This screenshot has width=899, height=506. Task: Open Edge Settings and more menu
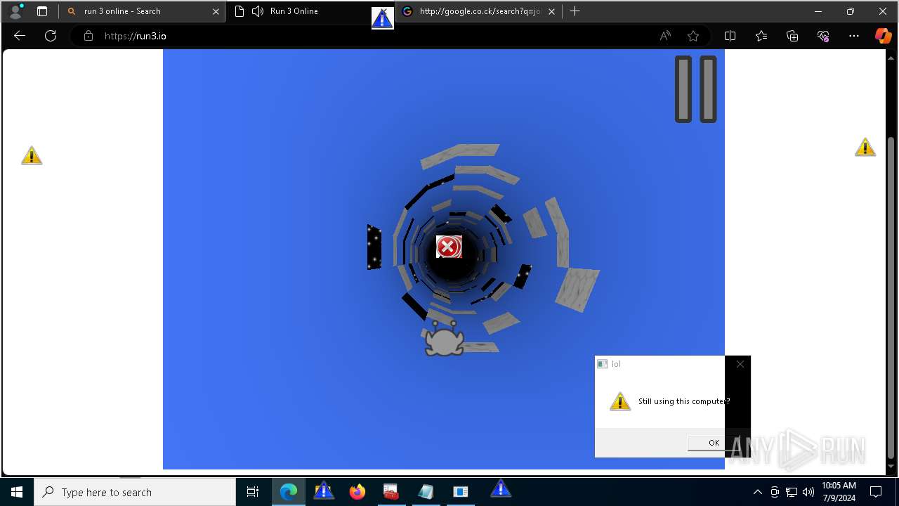pos(854,36)
